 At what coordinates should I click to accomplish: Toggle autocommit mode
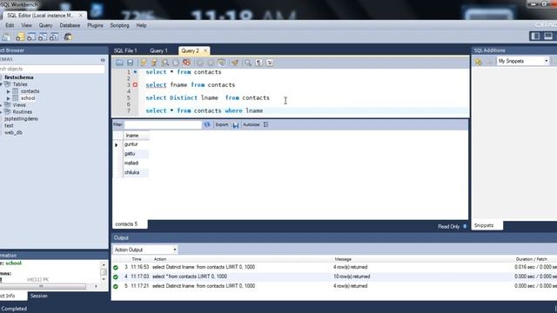(x=222, y=63)
